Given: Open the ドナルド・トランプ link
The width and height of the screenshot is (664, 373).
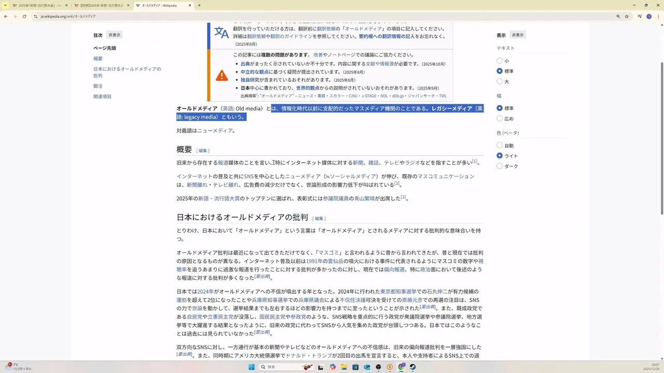Looking at the screenshot, I should point(309,356).
